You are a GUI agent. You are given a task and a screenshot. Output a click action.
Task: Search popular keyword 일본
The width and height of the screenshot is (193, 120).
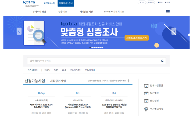click(x=56, y=70)
